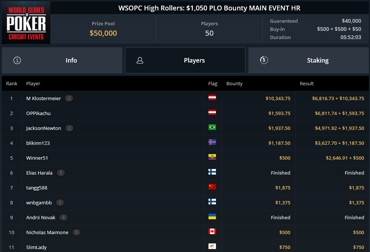Click the Info circle icon
The height and width of the screenshot is (252, 370).
[x=17, y=60]
